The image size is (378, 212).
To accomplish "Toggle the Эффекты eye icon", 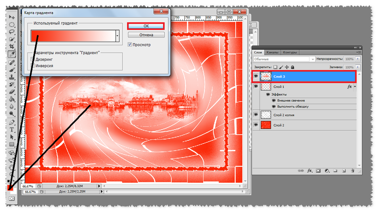I will coord(268,94).
